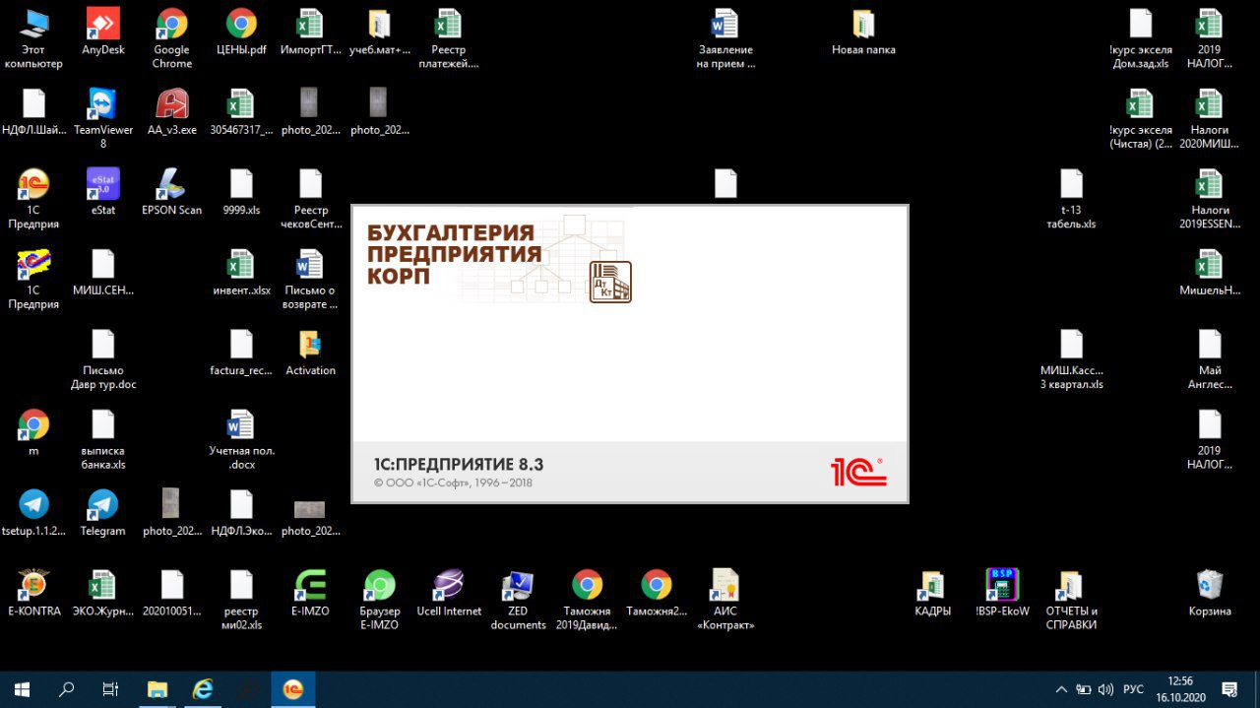This screenshot has width=1260, height=708.
Task: Open the Google Chrome desktop shortcut
Action: [x=172, y=39]
